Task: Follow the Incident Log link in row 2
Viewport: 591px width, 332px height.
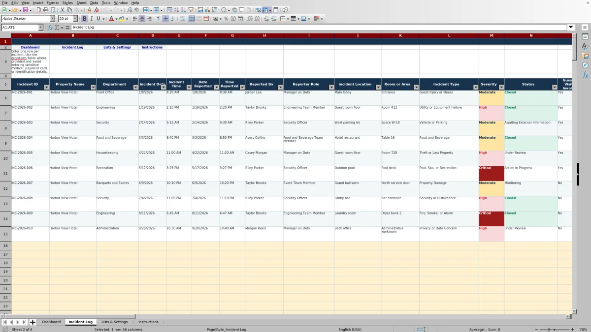Action: [x=72, y=47]
